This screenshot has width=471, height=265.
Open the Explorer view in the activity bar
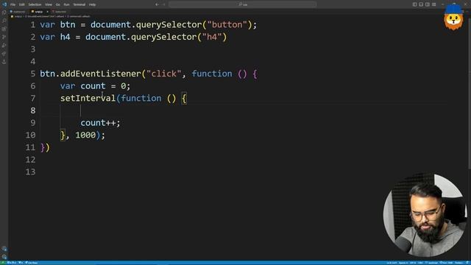pos(4,13)
